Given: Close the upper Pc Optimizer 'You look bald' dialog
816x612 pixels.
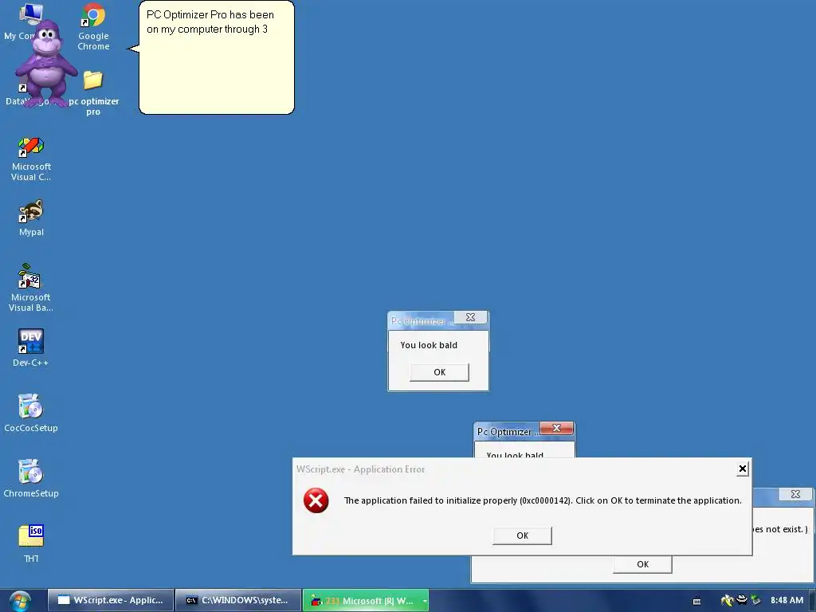Looking at the screenshot, I should tap(470, 317).
